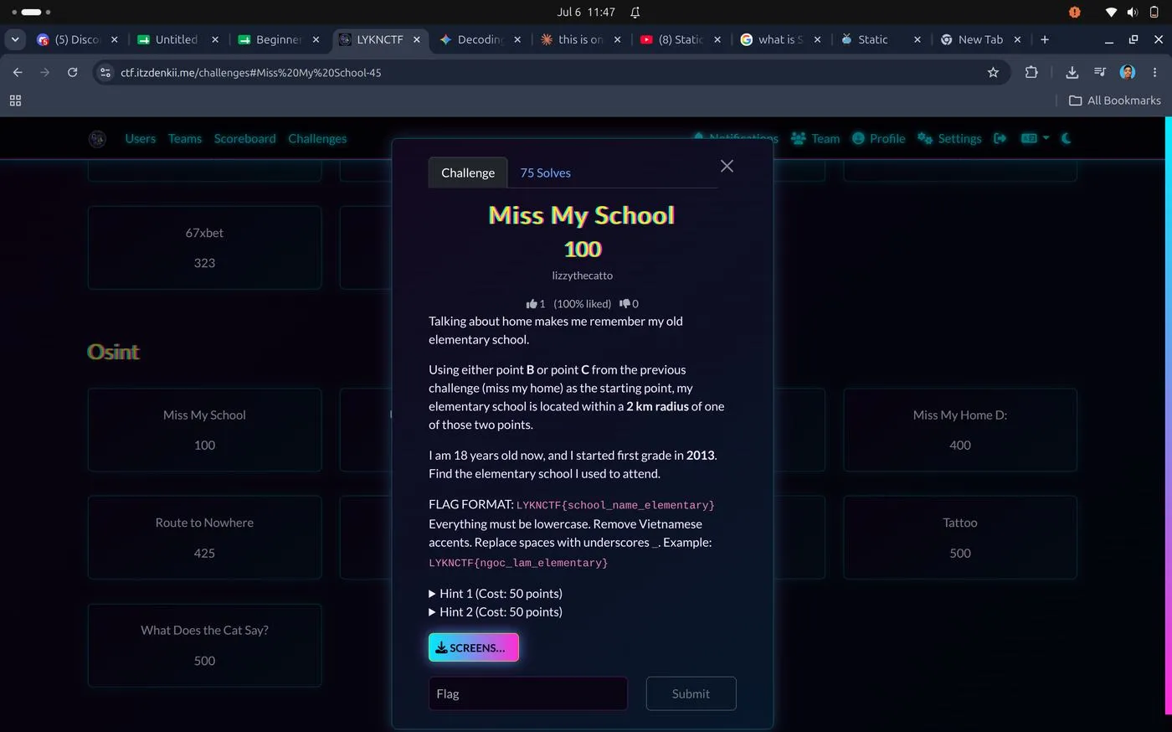The image size is (1172, 732).
Task: Open the Chrome profile avatar
Action: [1128, 73]
